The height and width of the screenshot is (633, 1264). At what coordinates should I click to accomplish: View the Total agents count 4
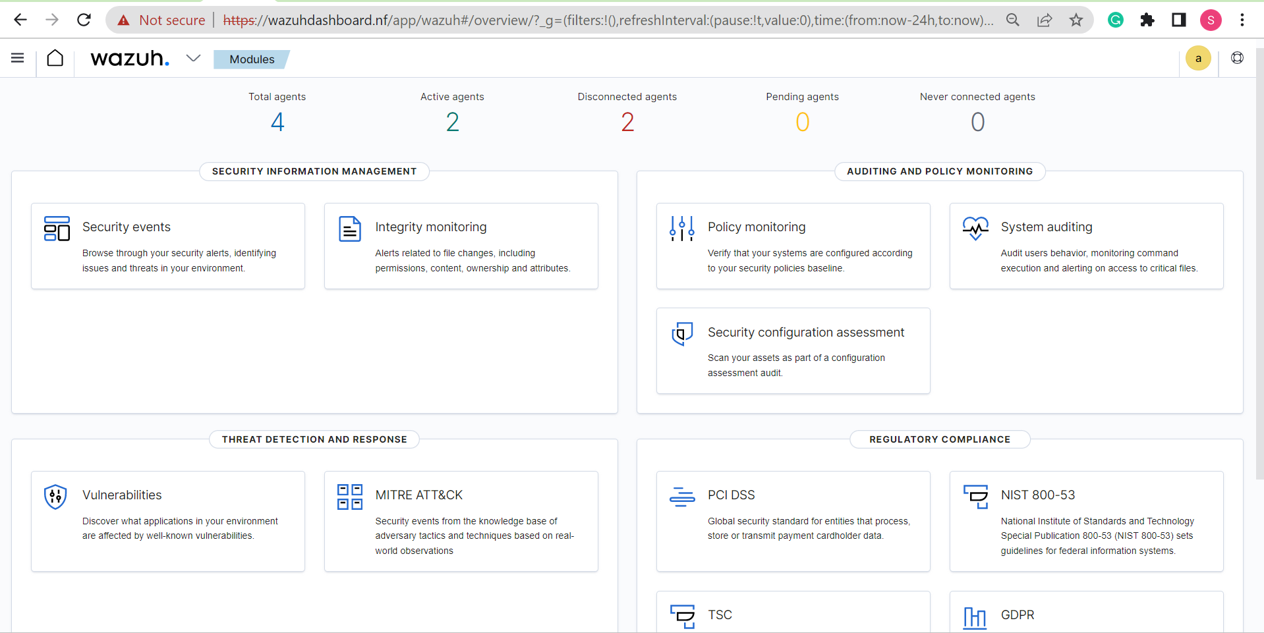pos(277,122)
